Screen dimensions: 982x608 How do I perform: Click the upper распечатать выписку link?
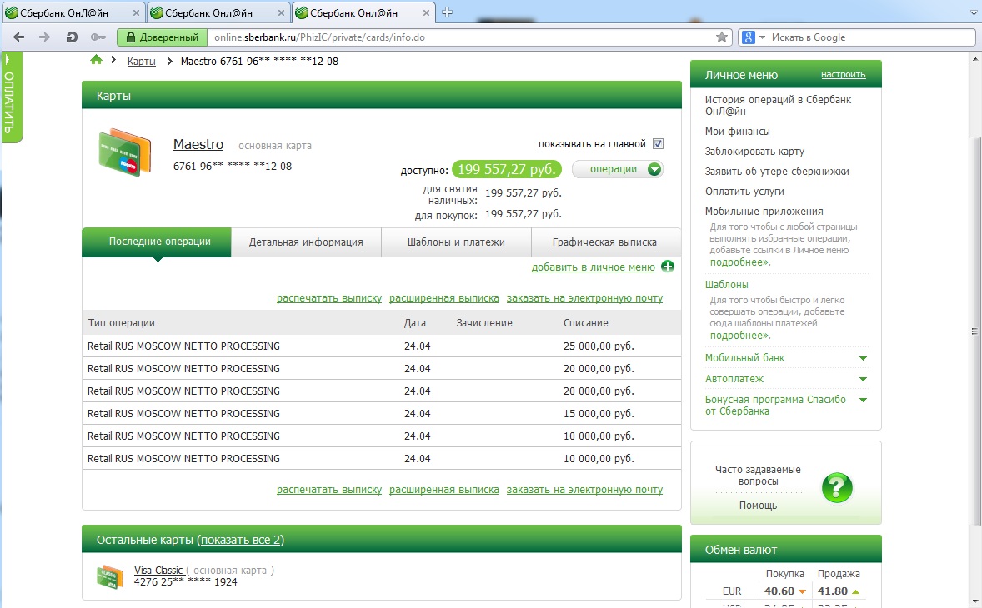(x=329, y=298)
